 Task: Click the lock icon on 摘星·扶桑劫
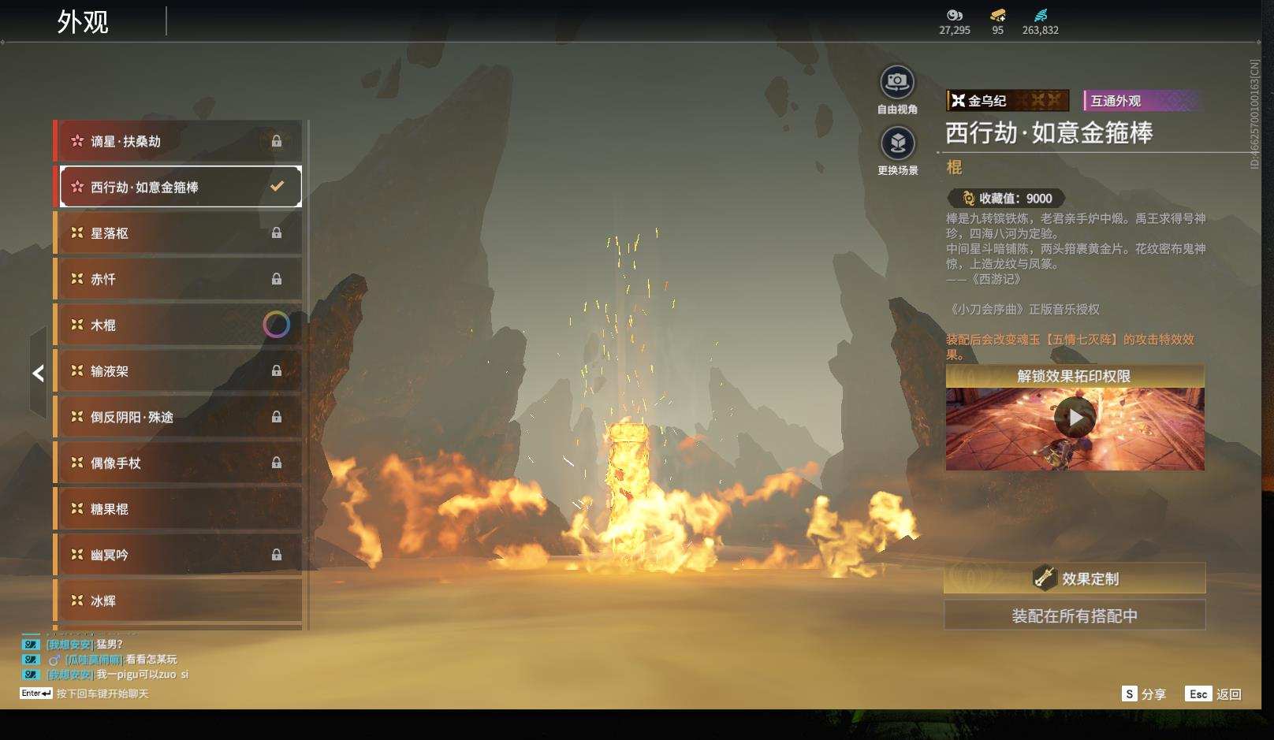point(277,141)
